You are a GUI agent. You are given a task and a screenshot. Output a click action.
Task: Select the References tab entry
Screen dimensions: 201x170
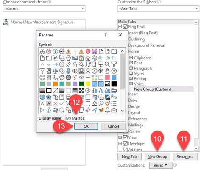[137, 119]
